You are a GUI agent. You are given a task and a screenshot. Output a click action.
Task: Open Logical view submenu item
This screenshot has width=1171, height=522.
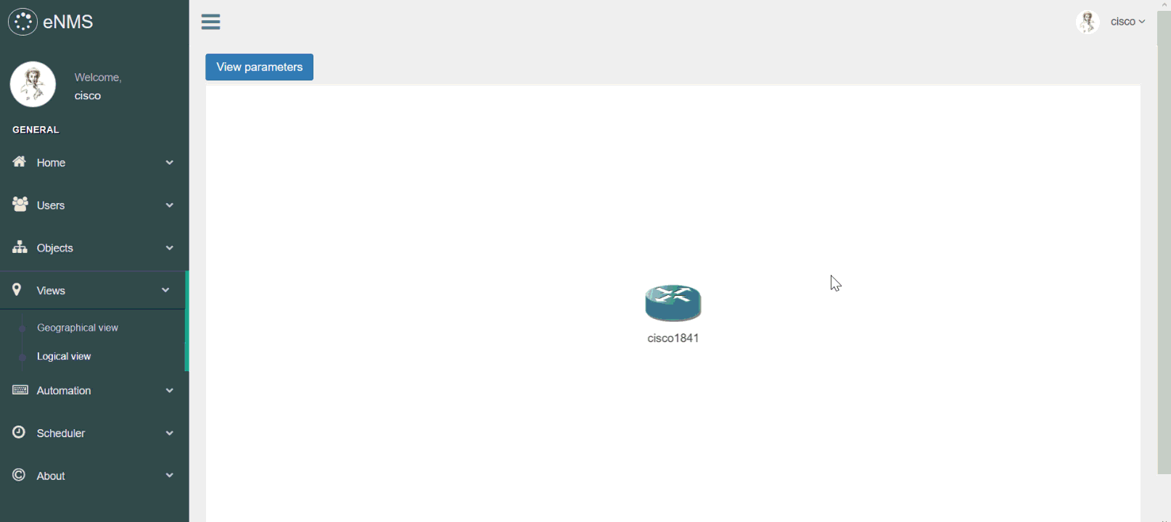coord(64,356)
